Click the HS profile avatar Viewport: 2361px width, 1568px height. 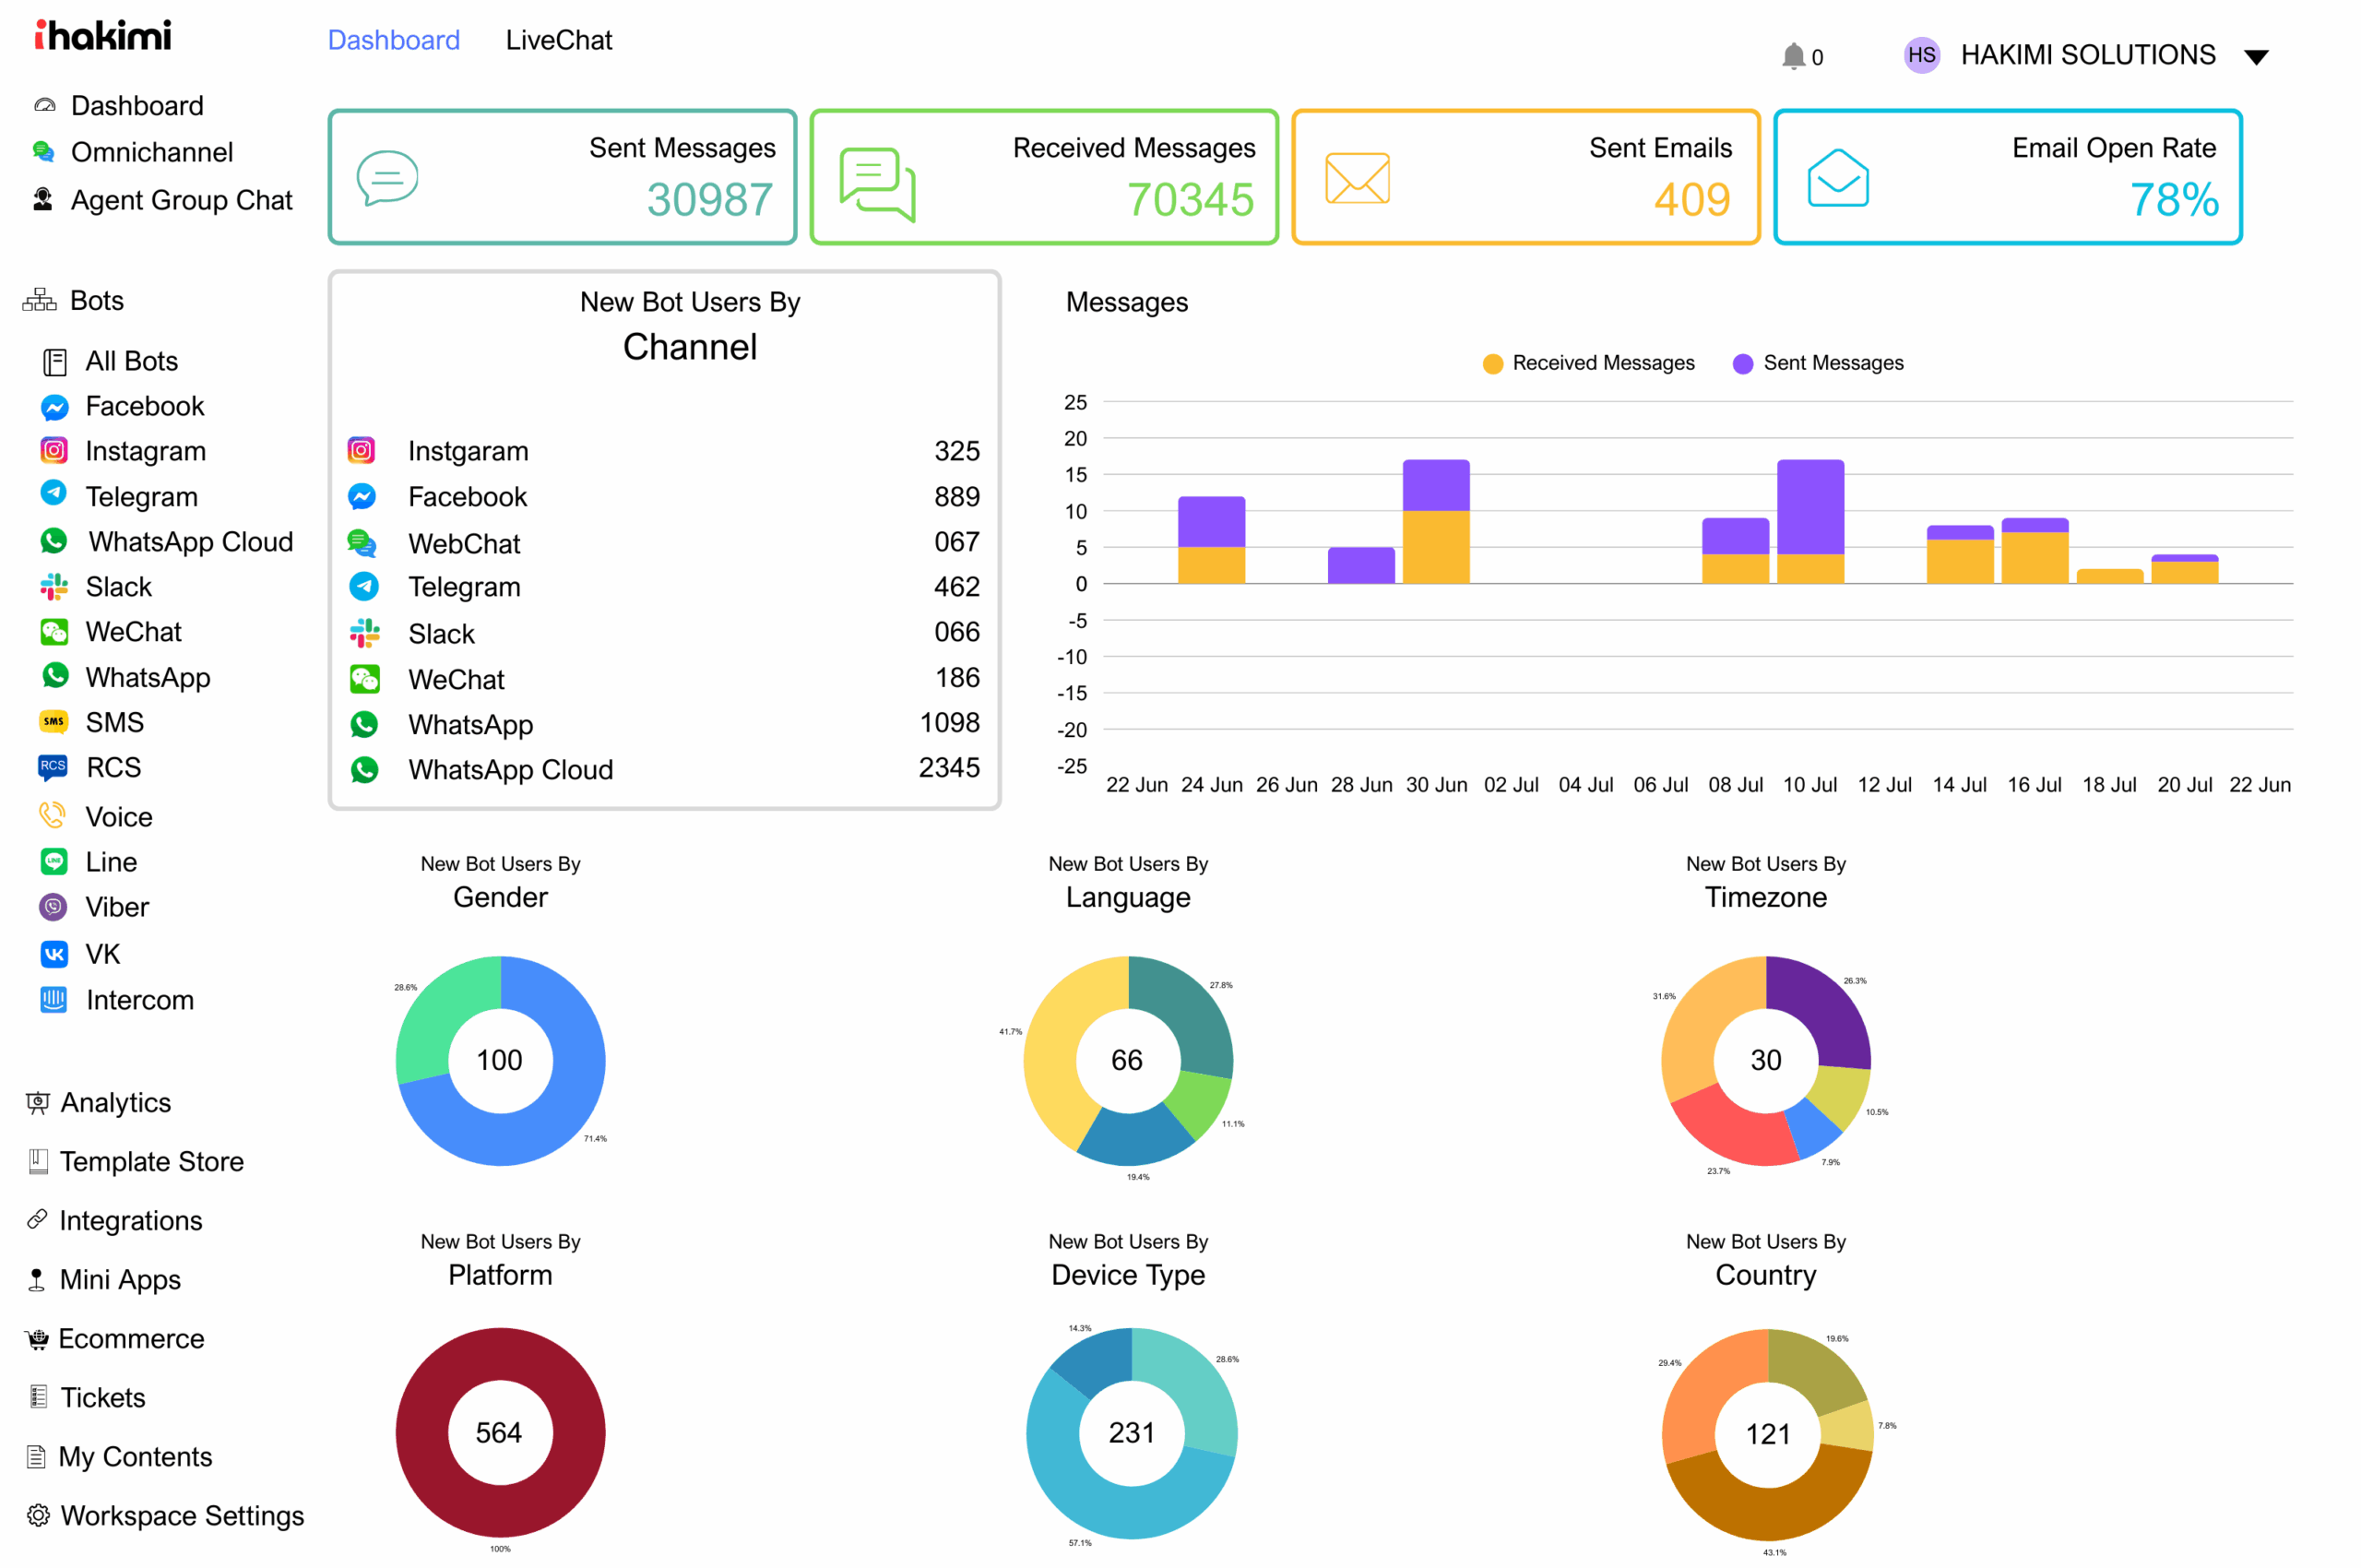1920,55
